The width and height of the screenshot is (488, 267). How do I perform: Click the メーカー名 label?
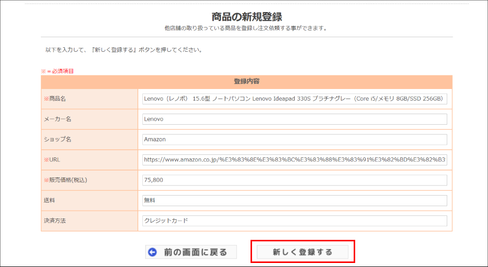click(x=57, y=119)
